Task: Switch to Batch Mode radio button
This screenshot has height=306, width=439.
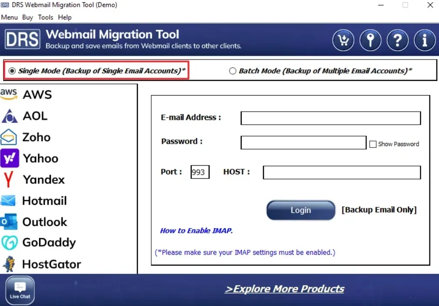Action: [233, 71]
